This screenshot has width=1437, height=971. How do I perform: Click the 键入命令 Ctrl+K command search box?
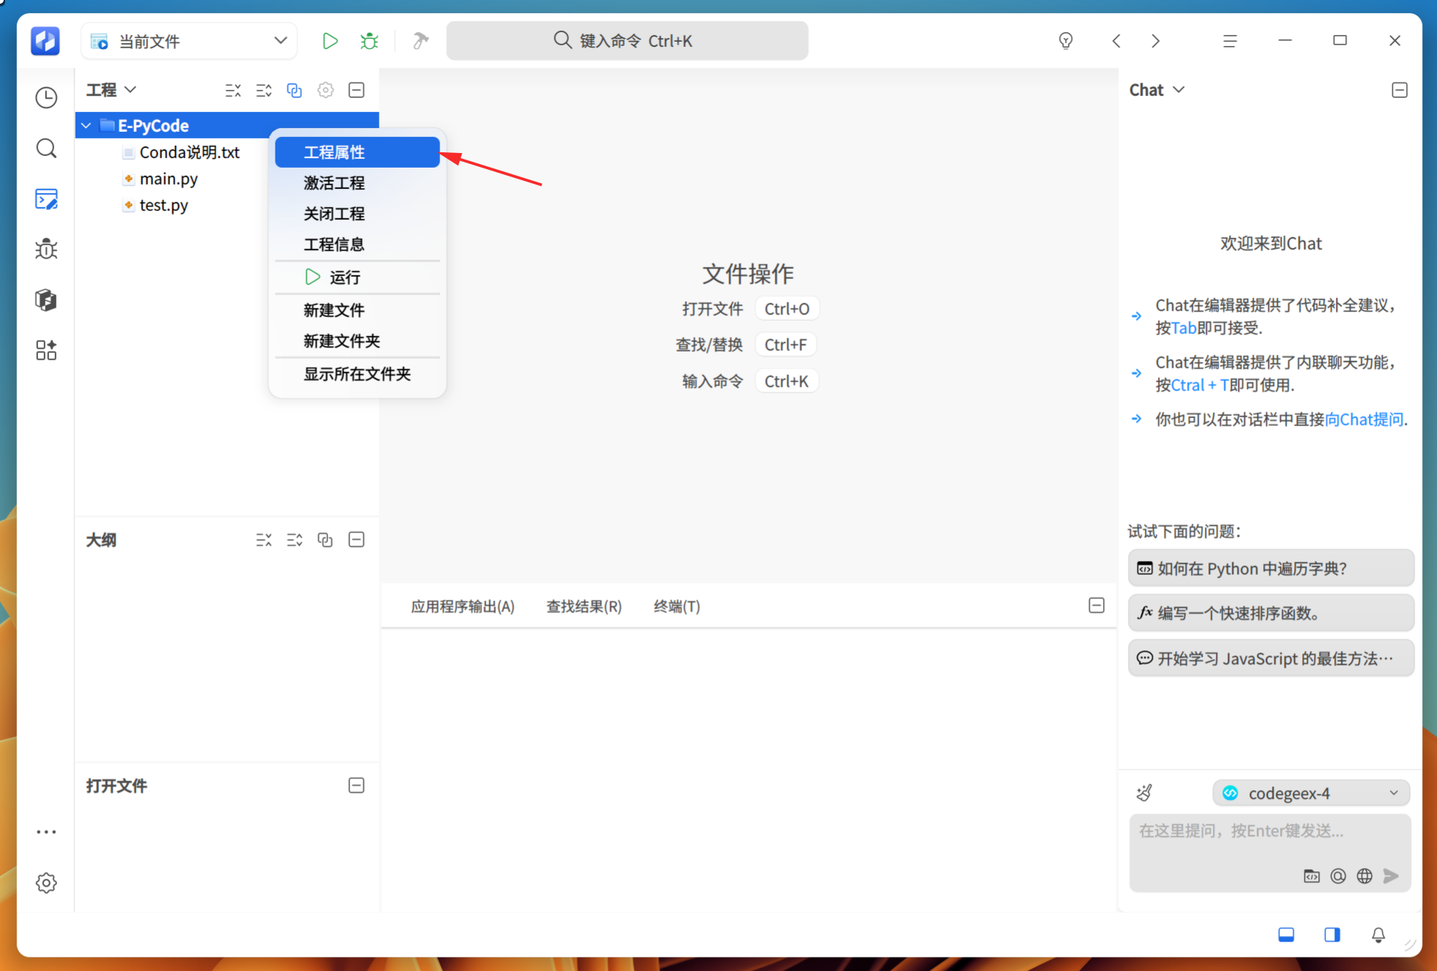coord(627,41)
